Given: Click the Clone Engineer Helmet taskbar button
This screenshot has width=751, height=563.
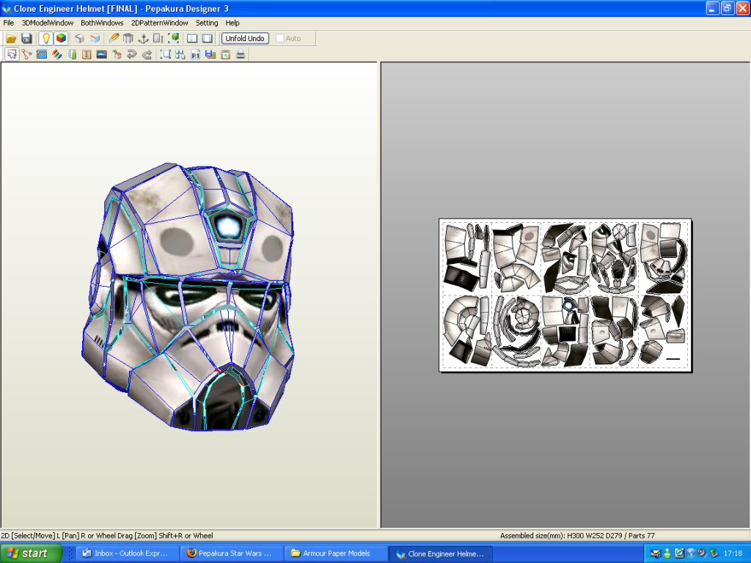Looking at the screenshot, I should tap(441, 553).
